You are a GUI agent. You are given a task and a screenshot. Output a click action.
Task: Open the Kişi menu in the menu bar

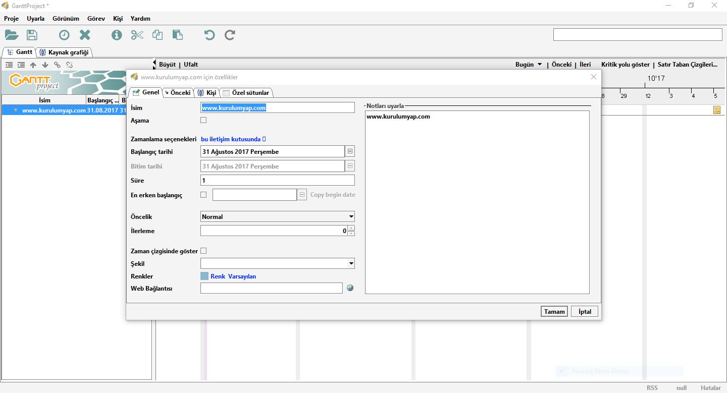(118, 19)
